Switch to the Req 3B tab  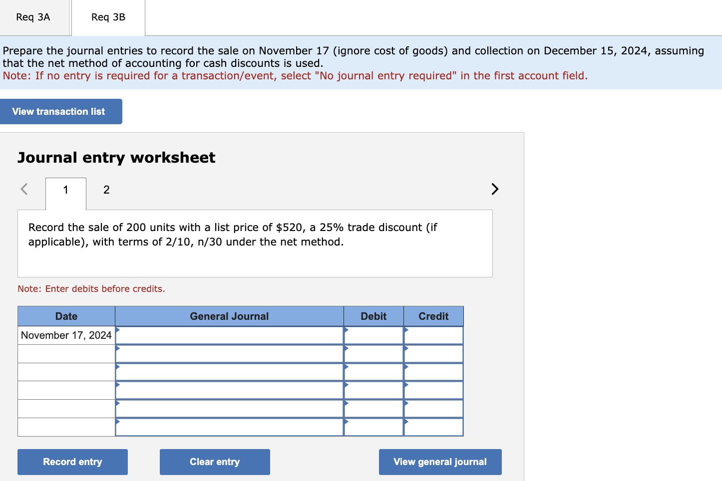[x=108, y=17]
